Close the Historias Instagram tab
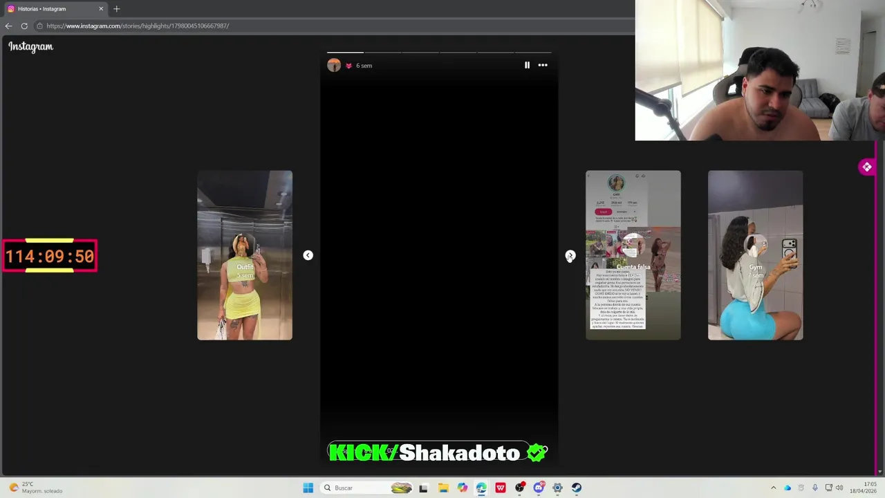This screenshot has height=498, width=885. (x=101, y=9)
